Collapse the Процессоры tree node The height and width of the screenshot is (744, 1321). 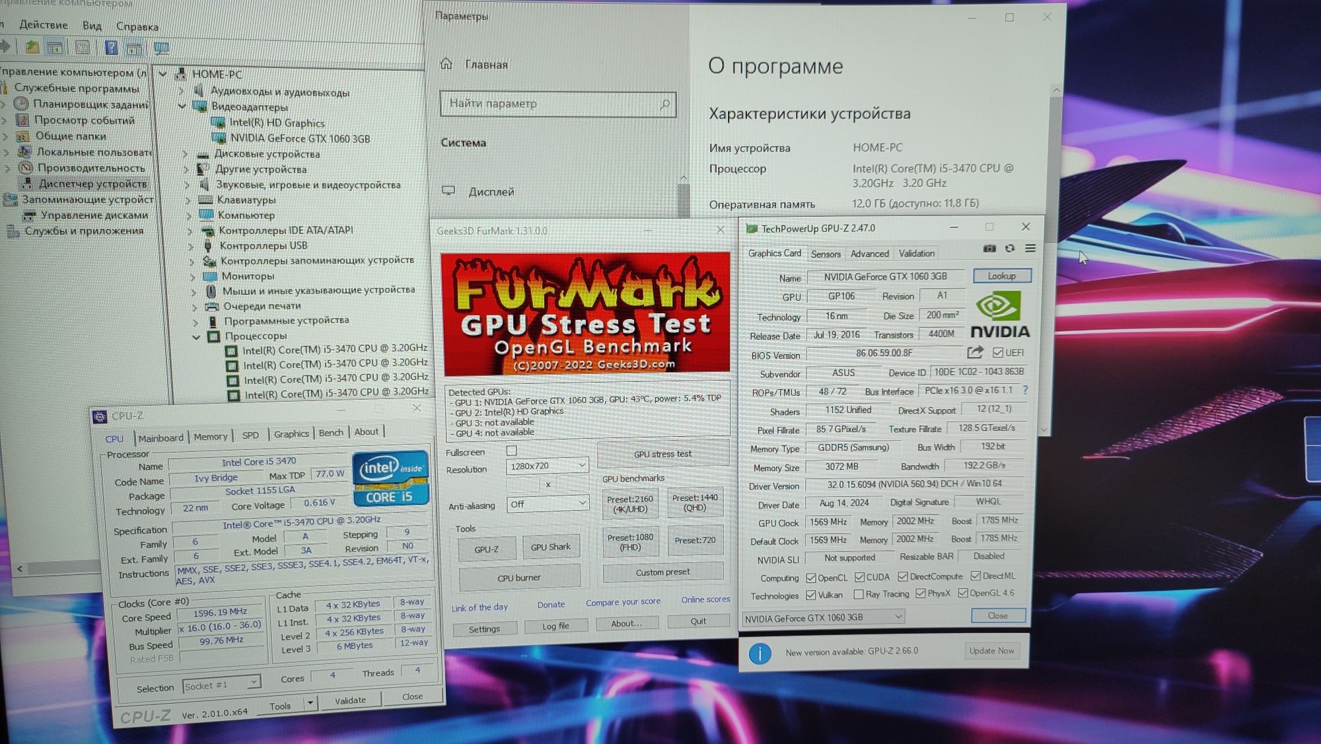pos(196,336)
